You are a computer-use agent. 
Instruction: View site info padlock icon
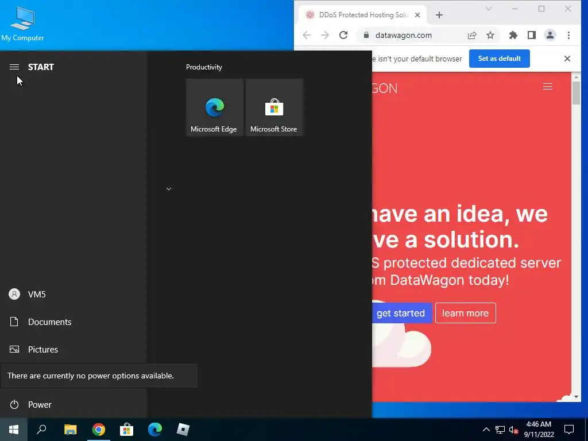click(x=366, y=35)
